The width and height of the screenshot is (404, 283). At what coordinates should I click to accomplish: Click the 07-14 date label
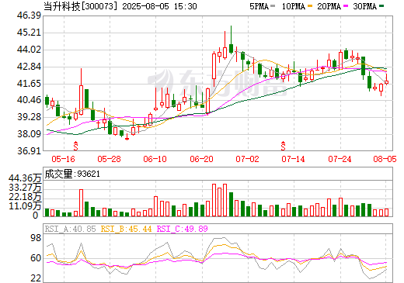293,159
